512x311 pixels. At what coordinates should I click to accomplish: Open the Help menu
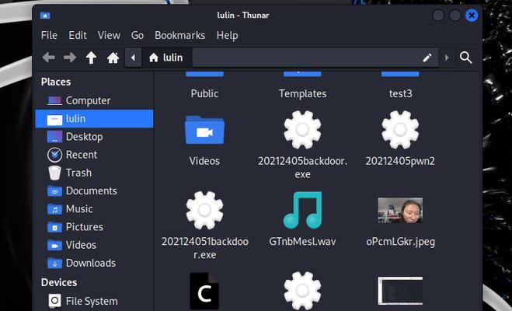tap(228, 35)
